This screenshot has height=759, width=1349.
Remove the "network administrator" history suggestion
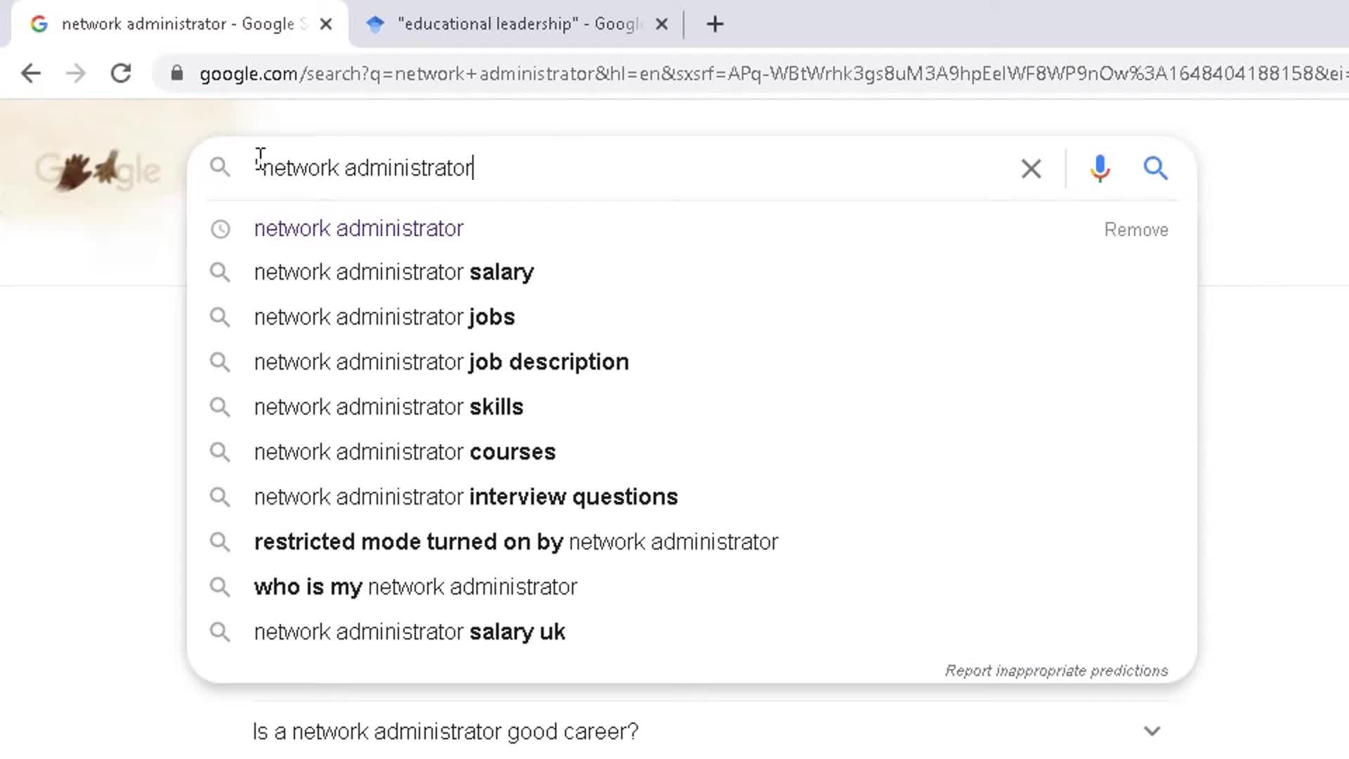coord(1135,230)
